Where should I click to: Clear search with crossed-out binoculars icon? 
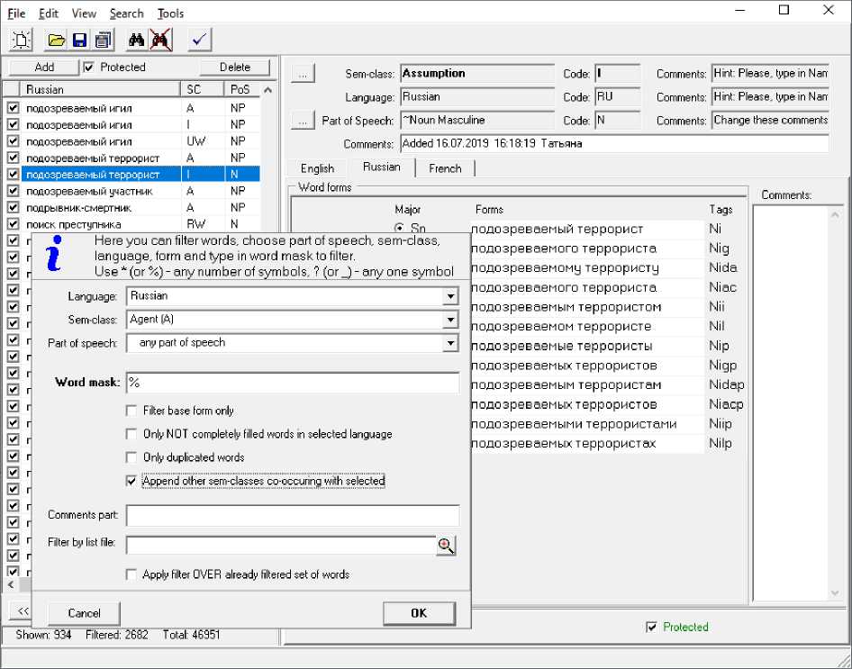pyautogui.click(x=160, y=40)
